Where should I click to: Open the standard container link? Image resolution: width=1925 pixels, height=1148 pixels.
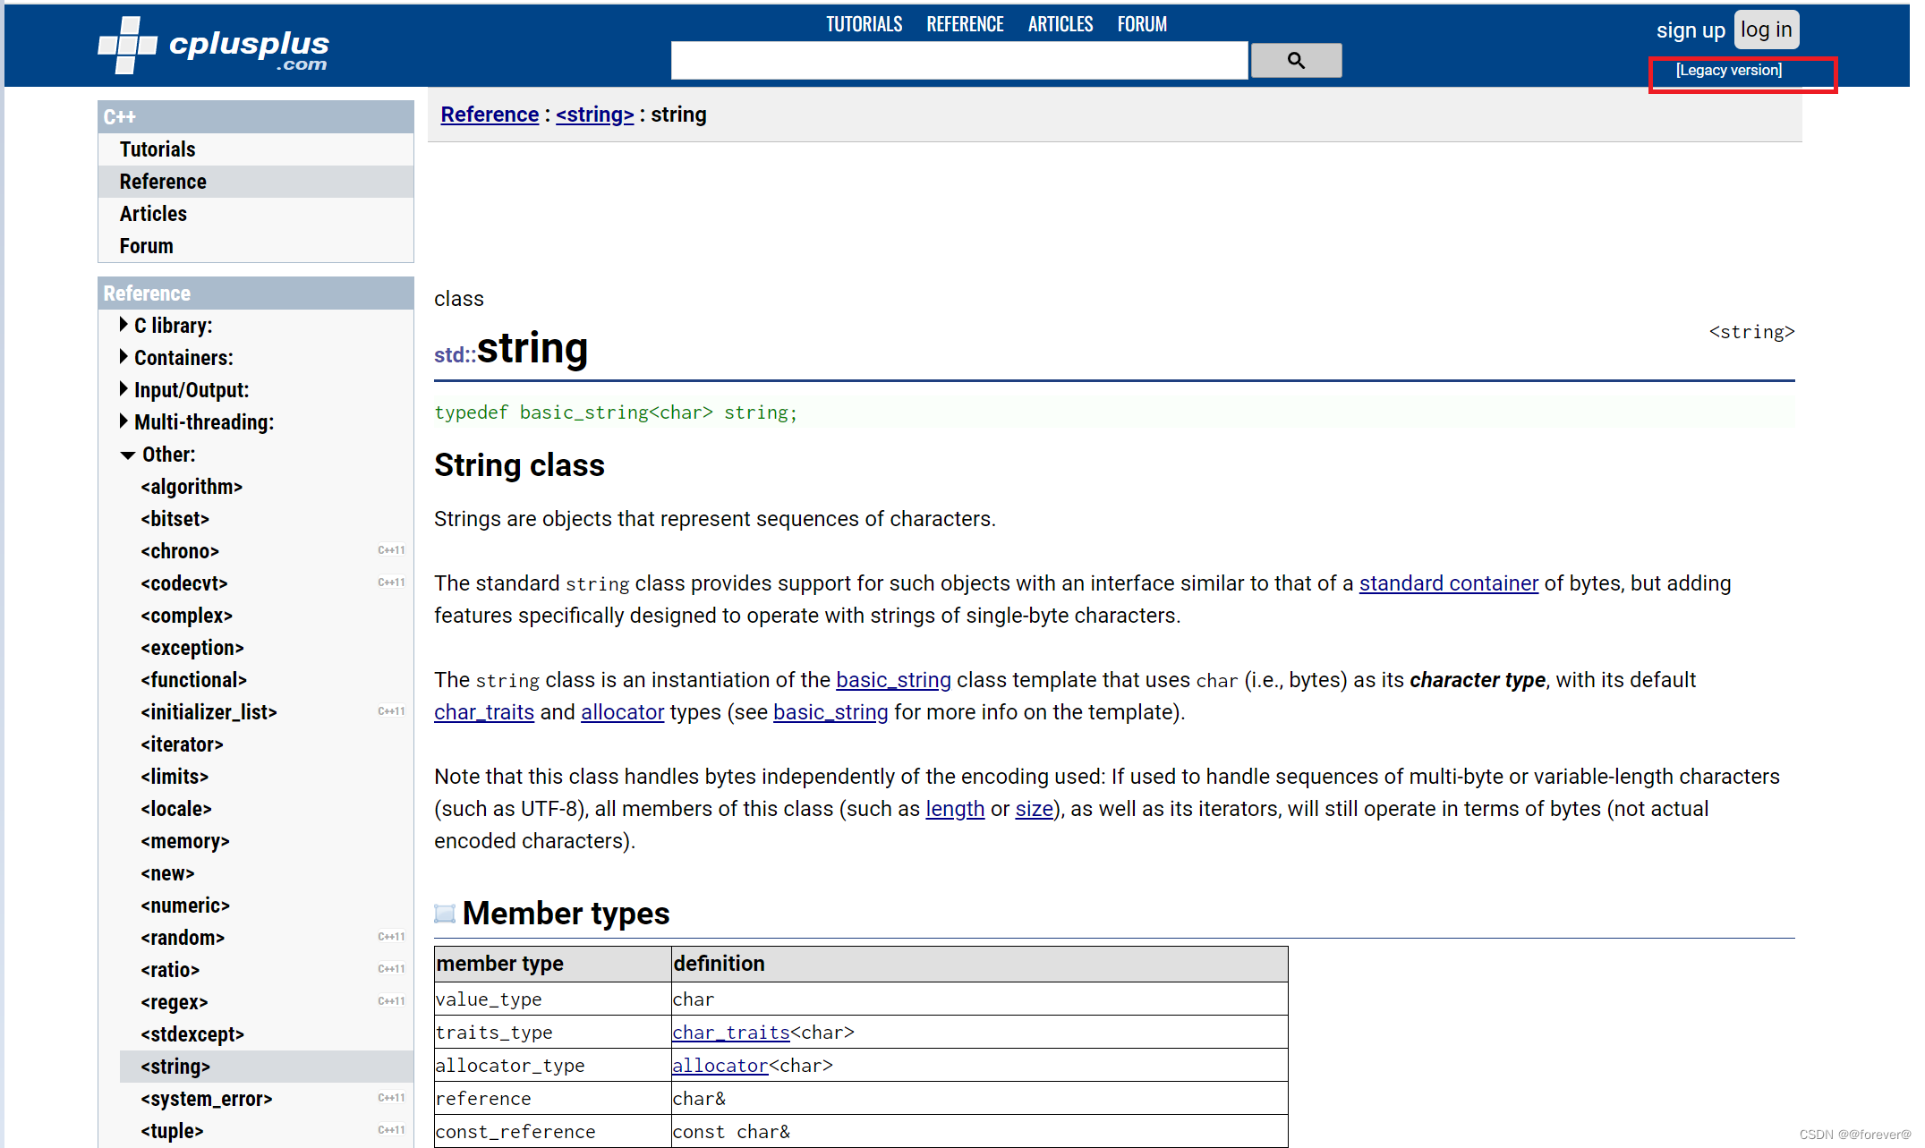(x=1448, y=583)
